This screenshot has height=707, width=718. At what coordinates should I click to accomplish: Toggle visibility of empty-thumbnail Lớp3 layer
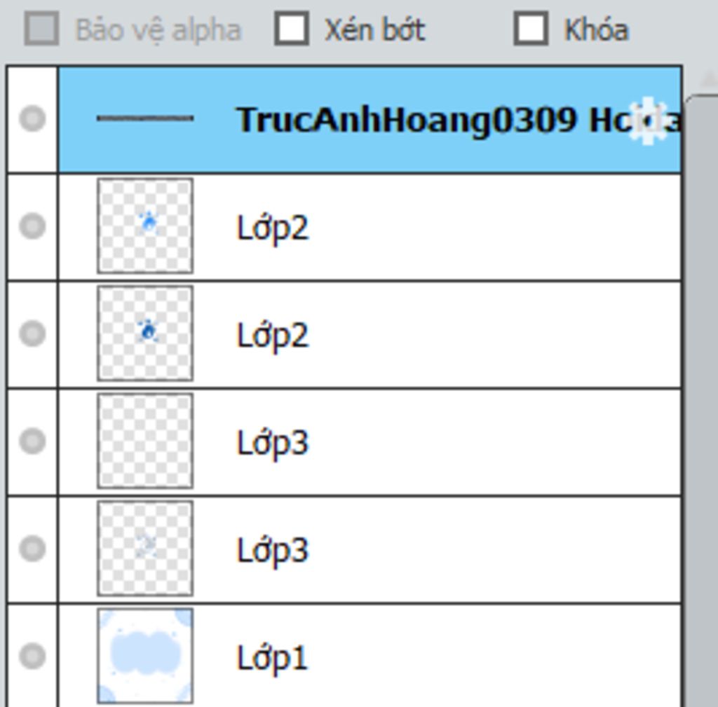[x=32, y=441]
